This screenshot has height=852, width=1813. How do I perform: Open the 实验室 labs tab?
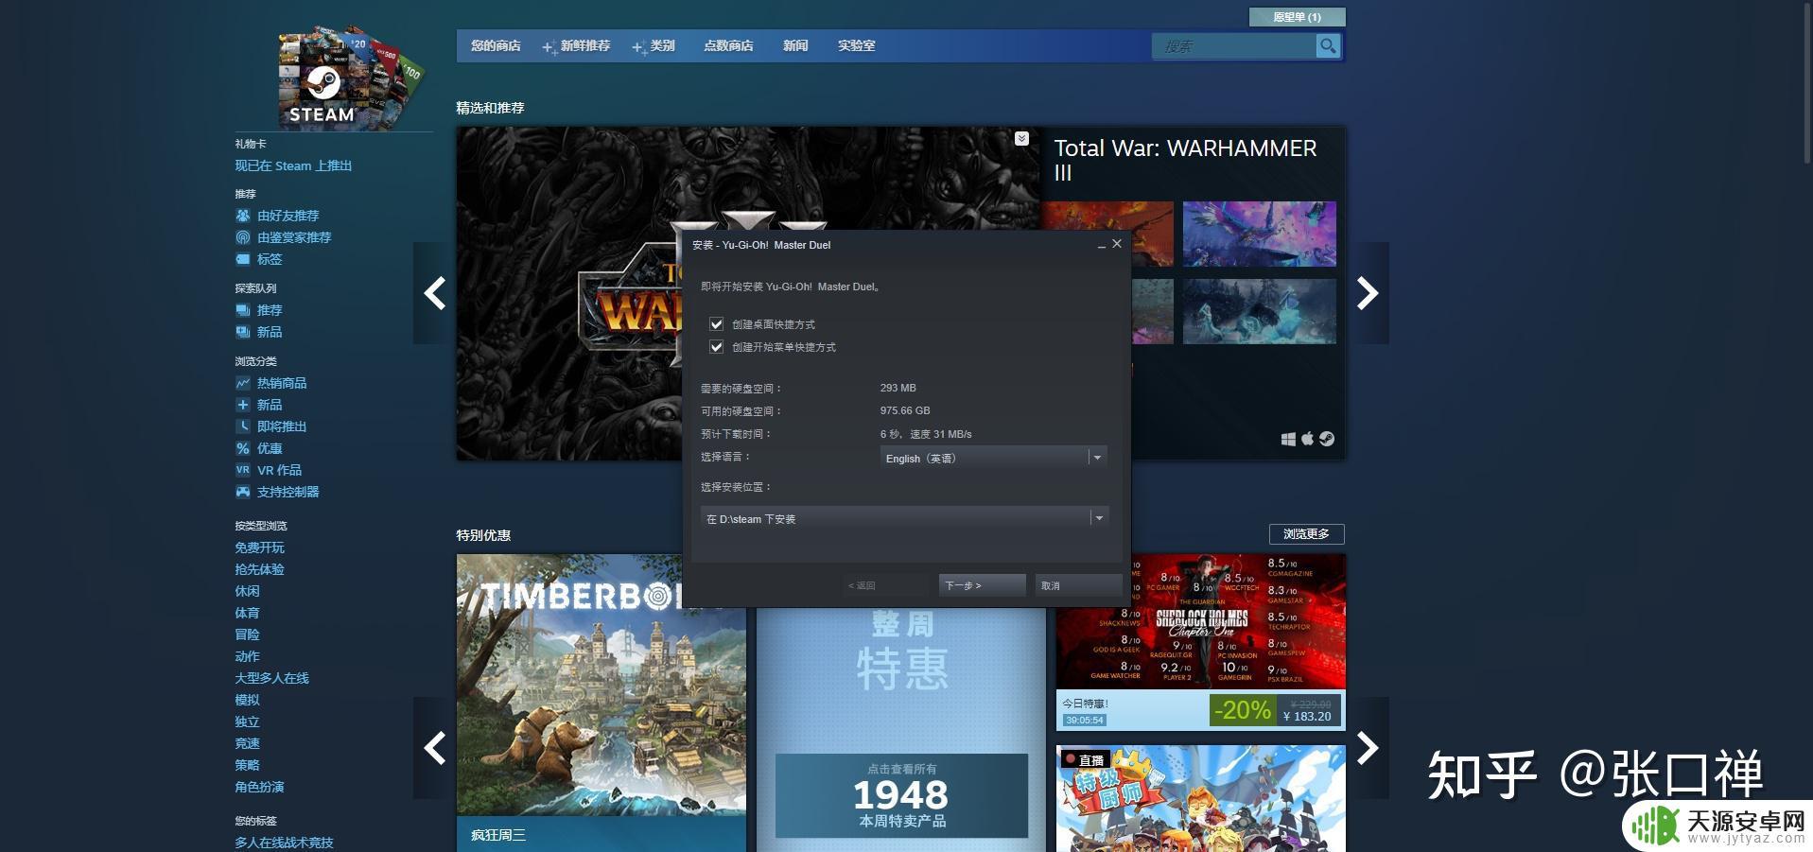point(856,45)
